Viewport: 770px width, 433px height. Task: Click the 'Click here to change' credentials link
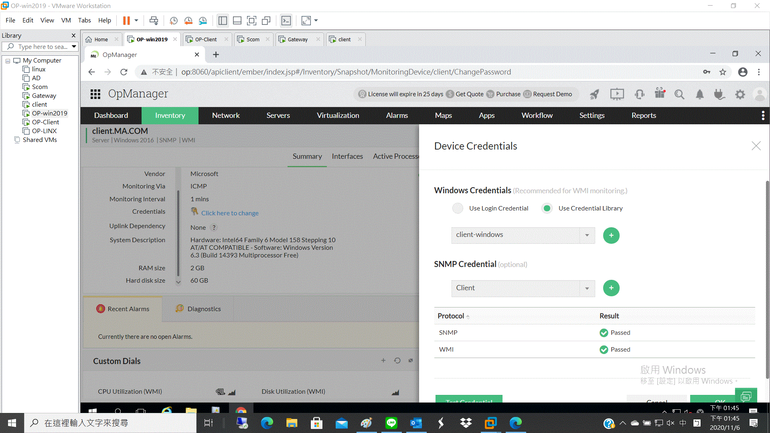tap(229, 213)
